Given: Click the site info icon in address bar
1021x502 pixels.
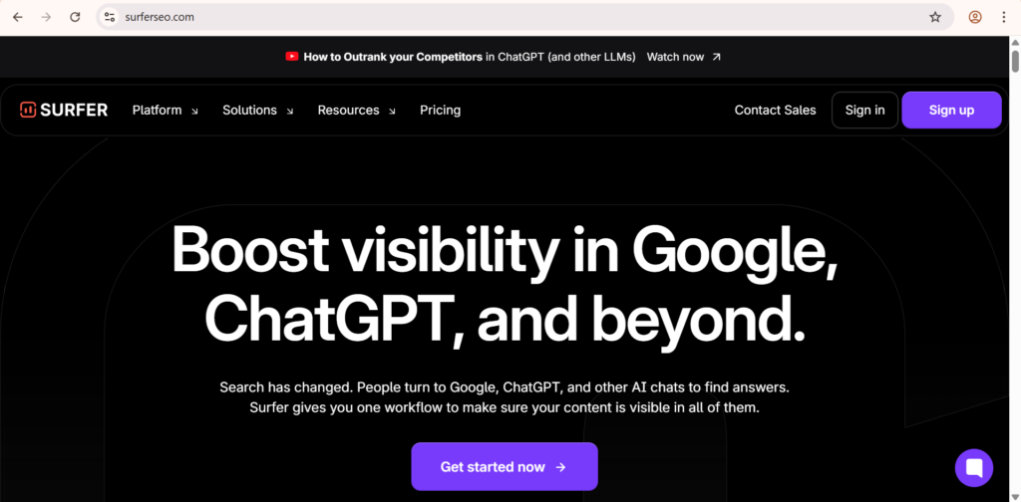Looking at the screenshot, I should tap(111, 17).
